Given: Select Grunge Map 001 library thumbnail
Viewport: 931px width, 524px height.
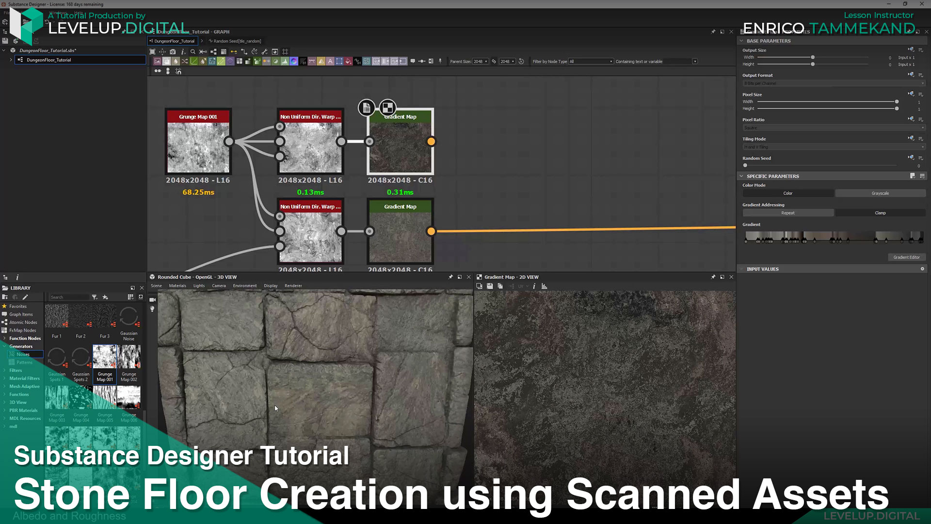Looking at the screenshot, I should click(x=105, y=363).
